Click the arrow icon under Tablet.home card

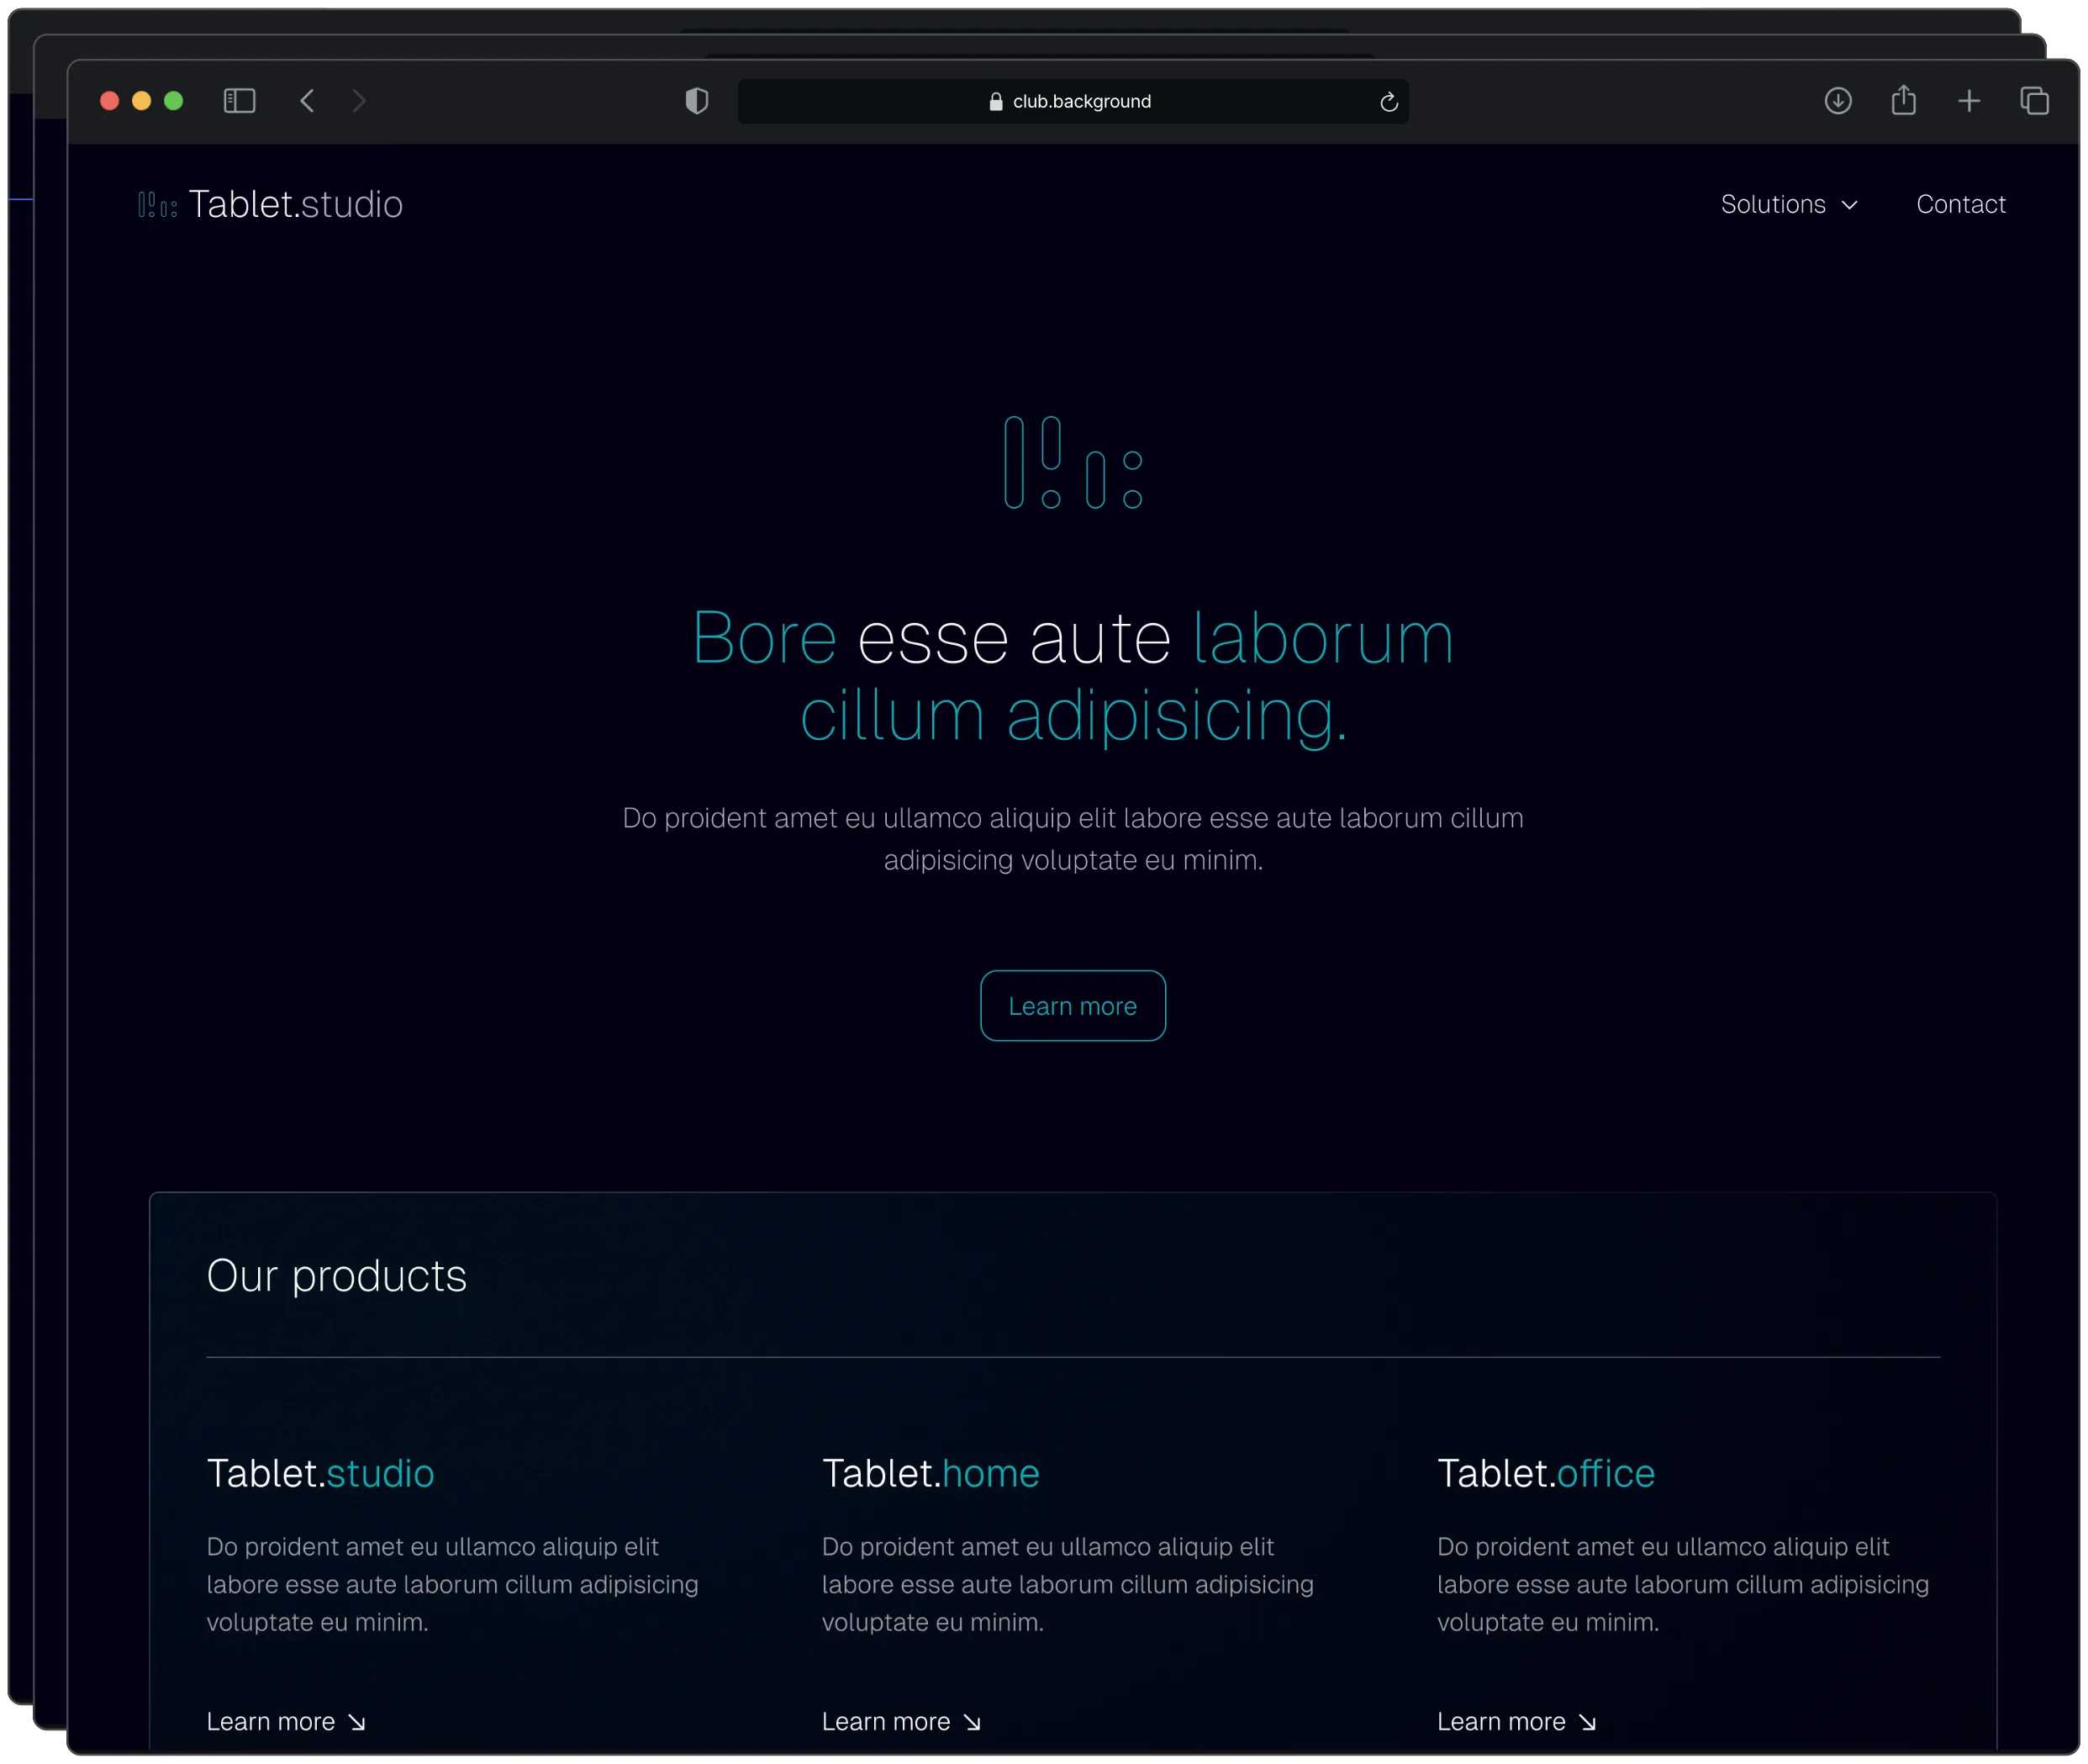[x=972, y=1722]
